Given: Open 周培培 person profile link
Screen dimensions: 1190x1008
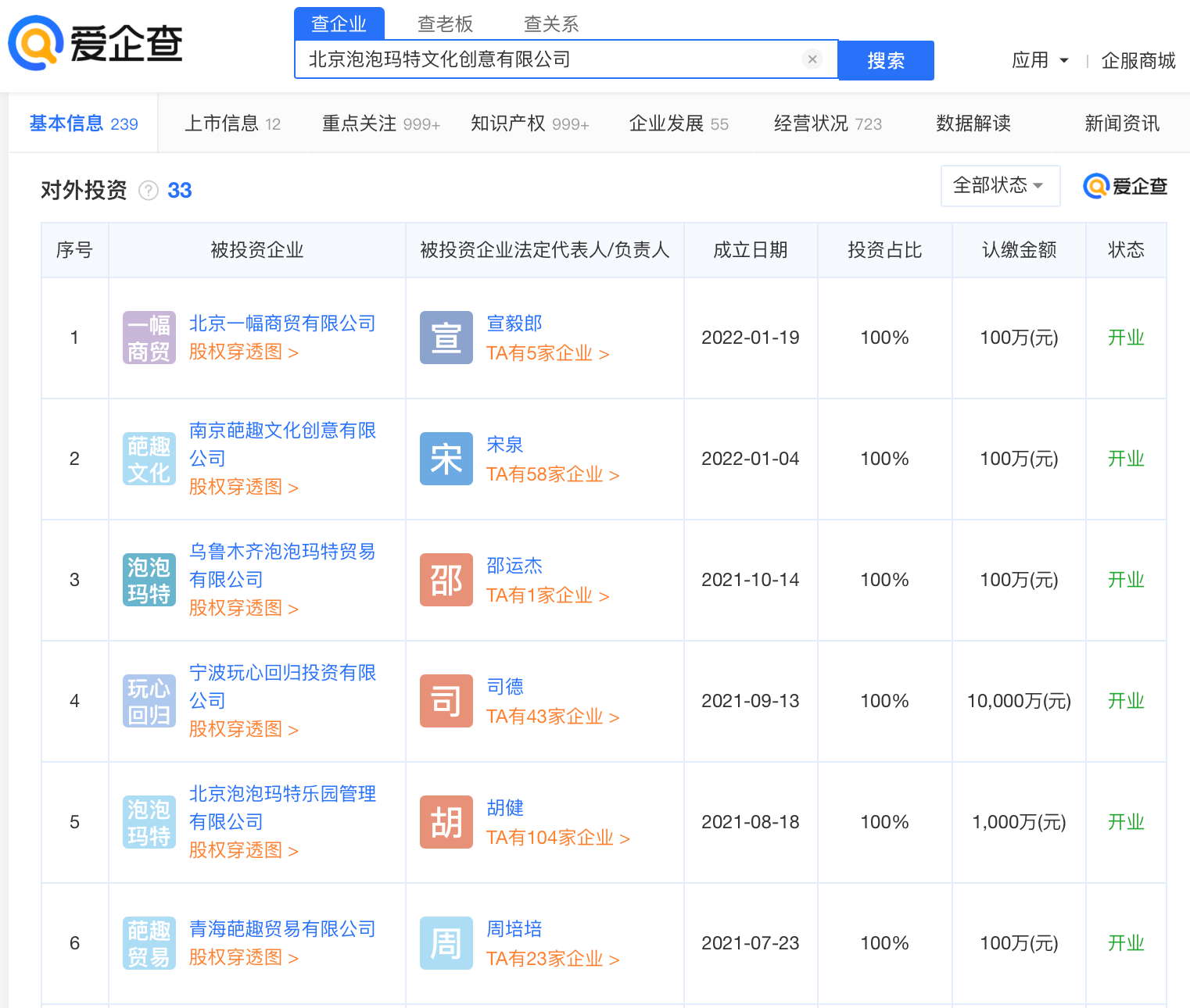Looking at the screenshot, I should (x=514, y=929).
